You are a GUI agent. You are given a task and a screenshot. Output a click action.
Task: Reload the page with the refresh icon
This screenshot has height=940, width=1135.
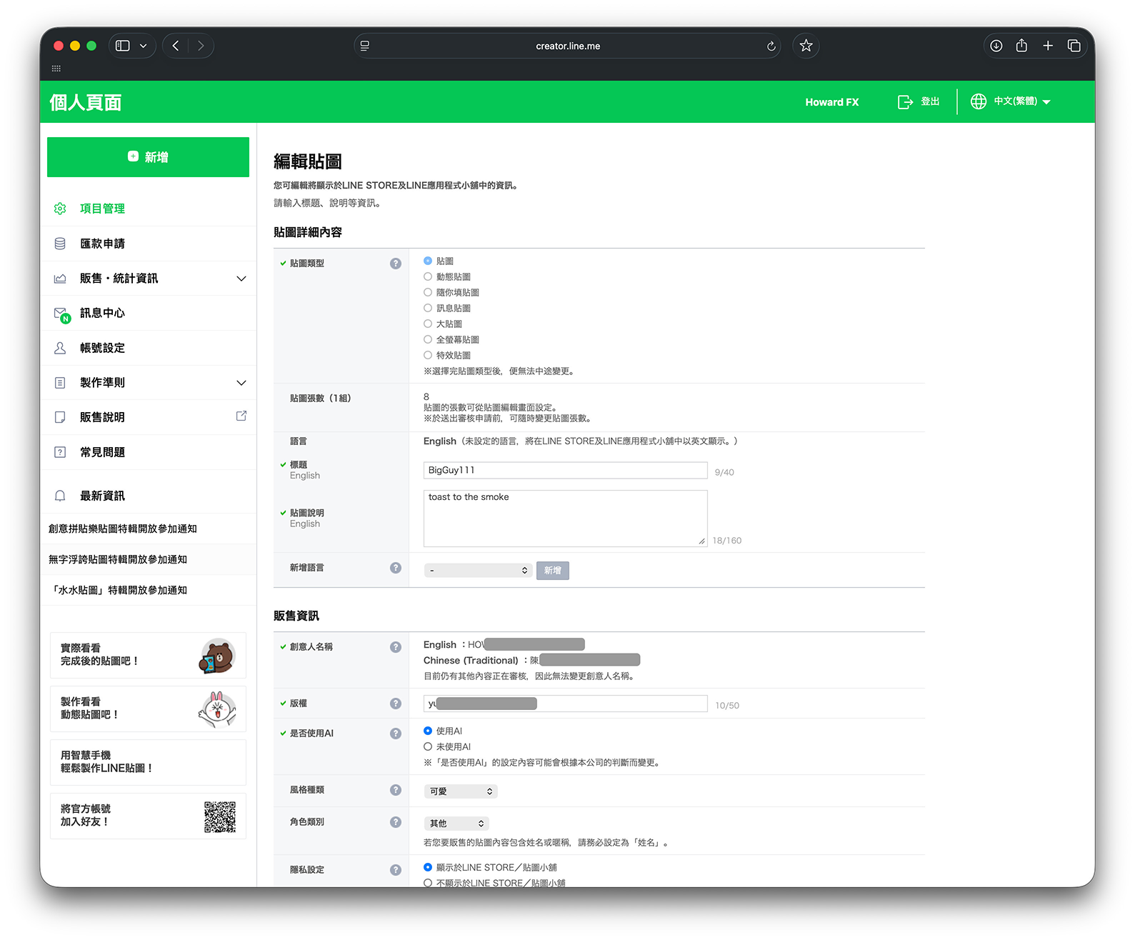pyautogui.click(x=771, y=46)
